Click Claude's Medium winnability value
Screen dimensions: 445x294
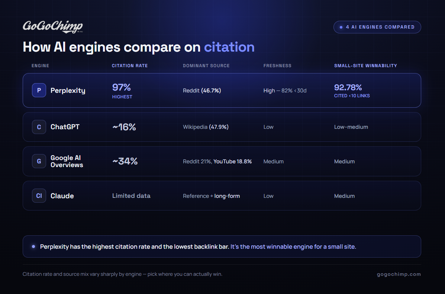pos(344,196)
